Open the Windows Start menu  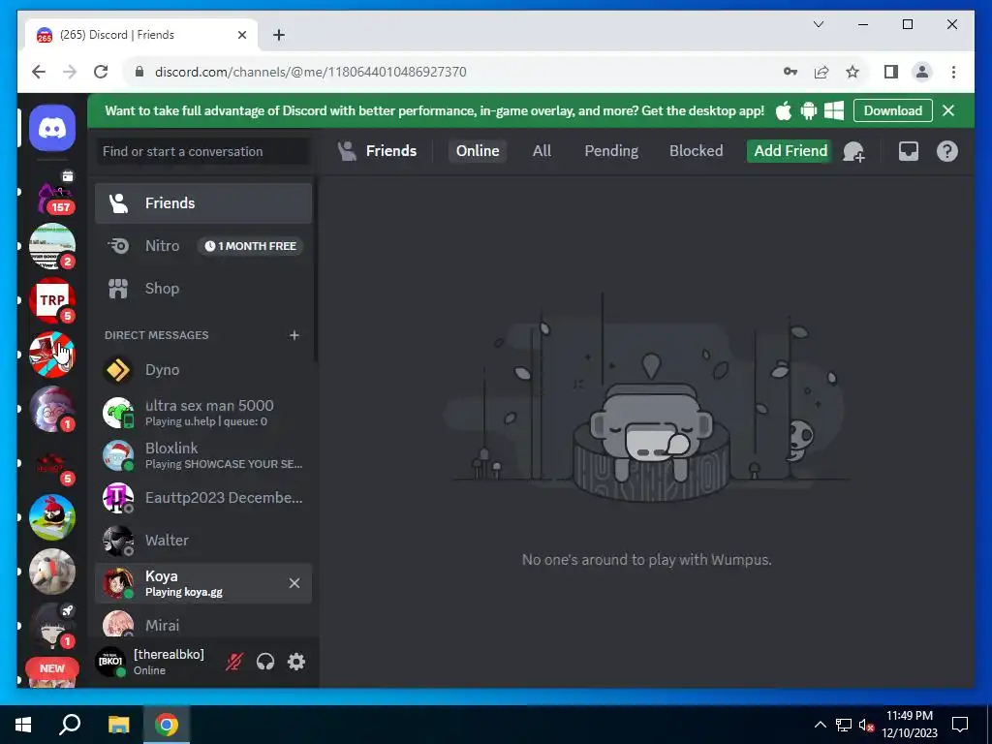point(23,725)
